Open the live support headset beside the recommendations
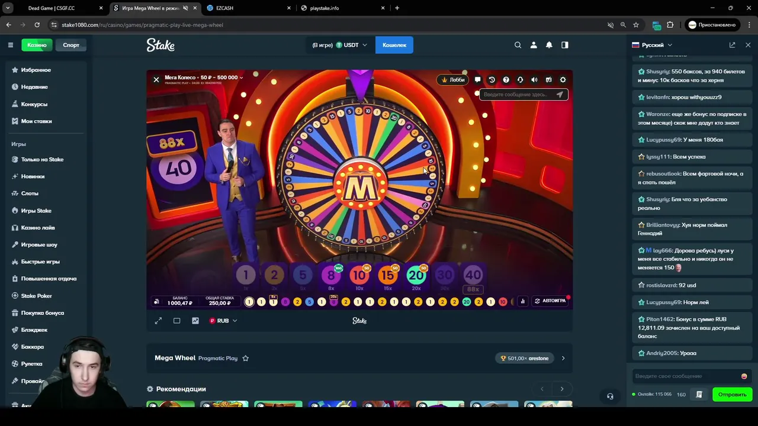Image resolution: width=758 pixels, height=426 pixels. point(610,396)
